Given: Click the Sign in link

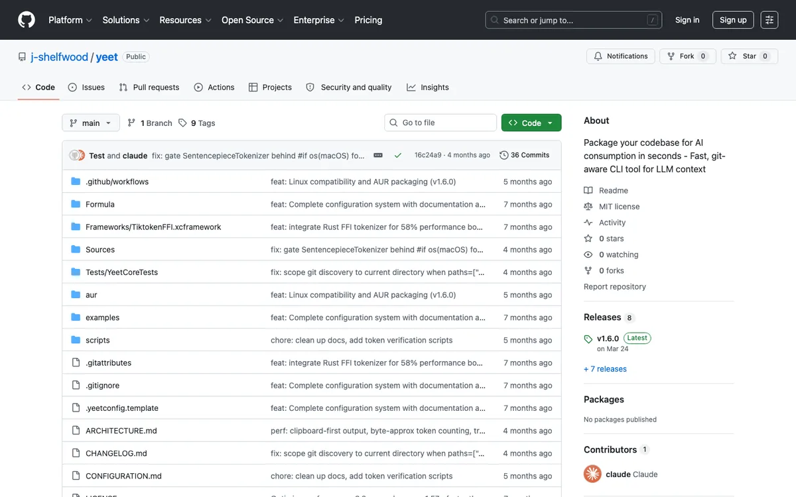Looking at the screenshot, I should coord(687,20).
